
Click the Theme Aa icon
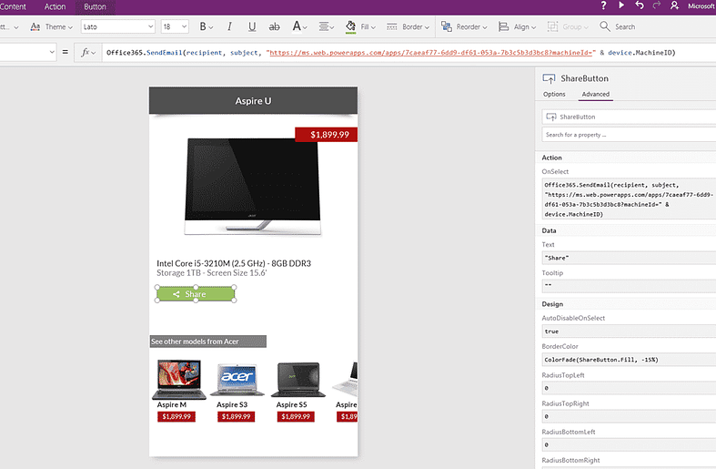coord(35,27)
